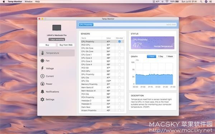215x134 pixels.
Task: Open the Settings gear icon
Action: (x=42, y=99)
